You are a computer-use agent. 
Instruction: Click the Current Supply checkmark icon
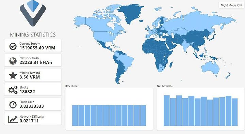pyautogui.click(x=13, y=46)
